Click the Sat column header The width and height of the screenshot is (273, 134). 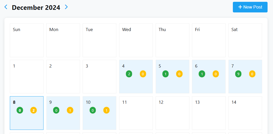tap(245, 40)
